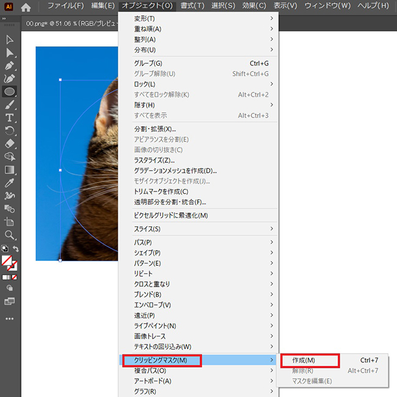Click the Gradient tool

(x=9, y=170)
